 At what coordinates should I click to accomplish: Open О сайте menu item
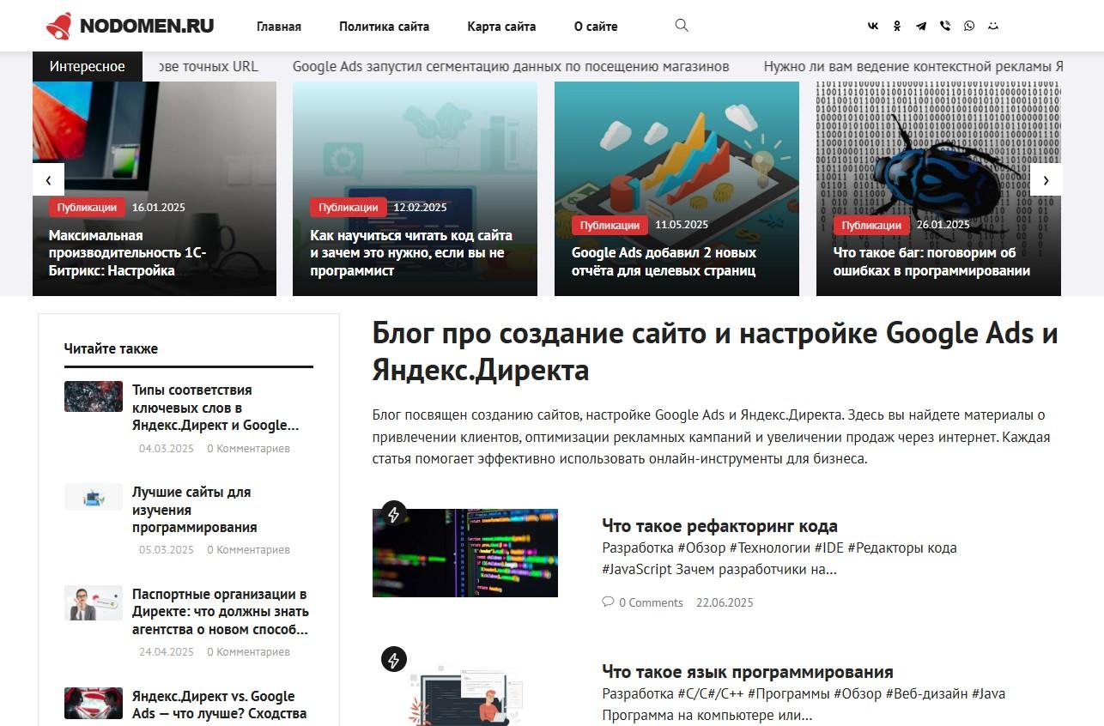596,27
